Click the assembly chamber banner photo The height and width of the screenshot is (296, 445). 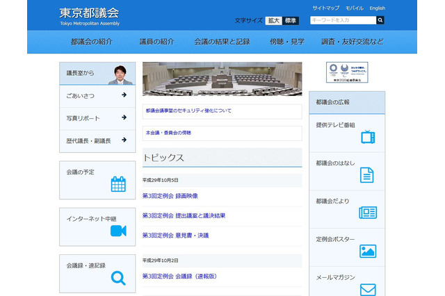[x=222, y=79]
